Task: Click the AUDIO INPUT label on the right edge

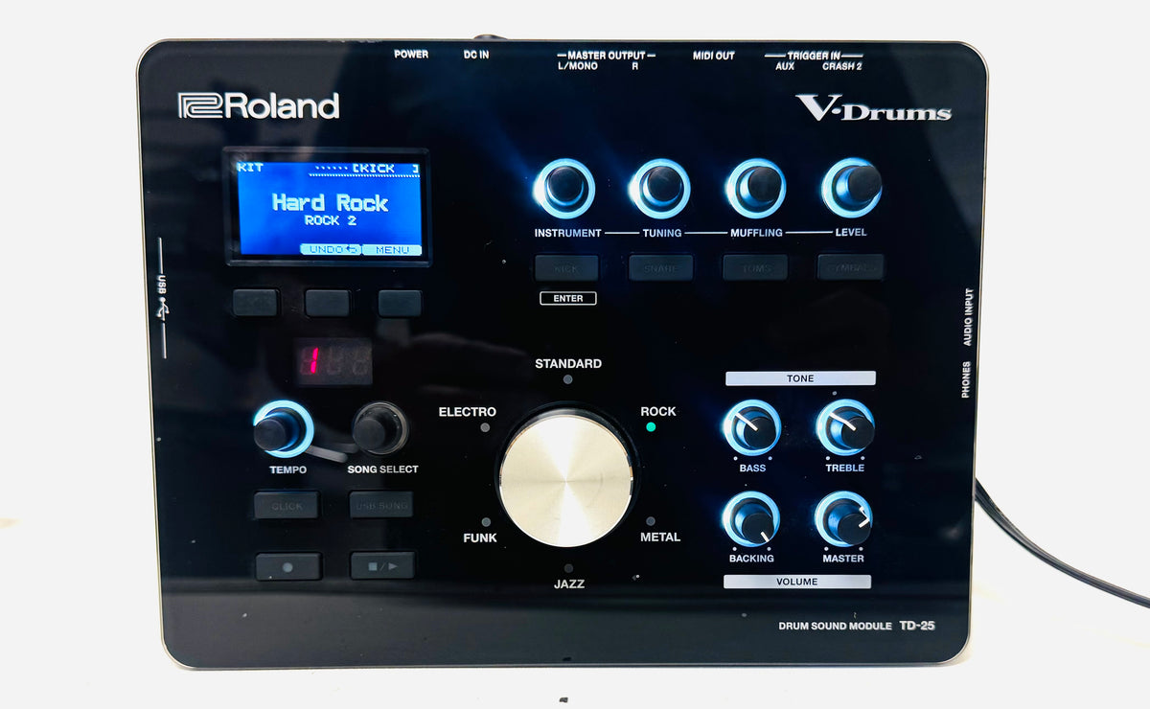Action: pos(968,316)
